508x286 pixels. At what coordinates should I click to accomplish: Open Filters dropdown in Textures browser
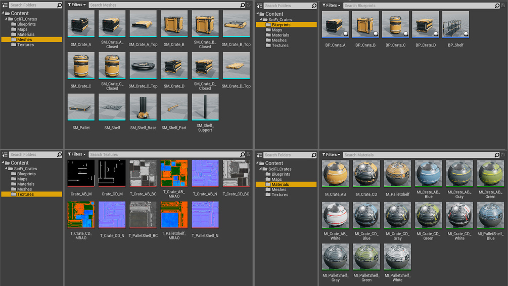(x=77, y=154)
